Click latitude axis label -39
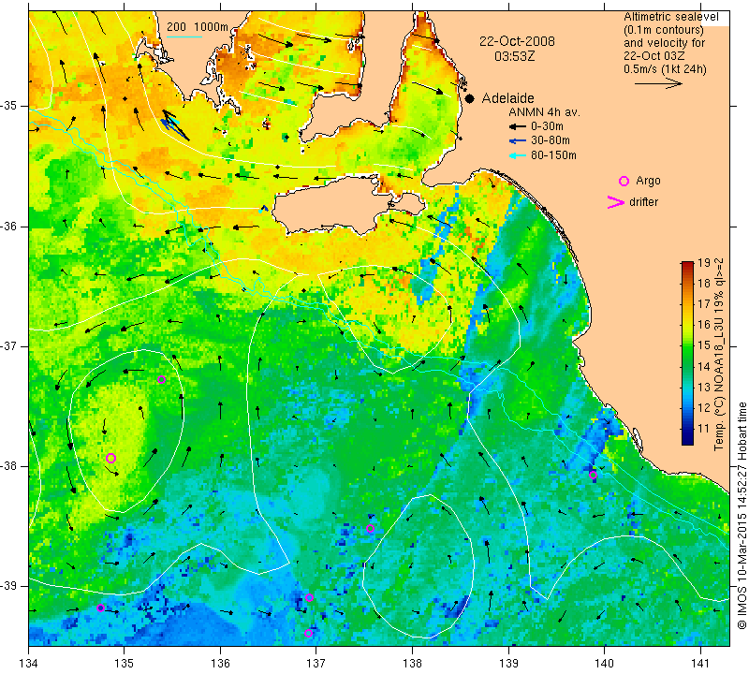 pos(8,586)
